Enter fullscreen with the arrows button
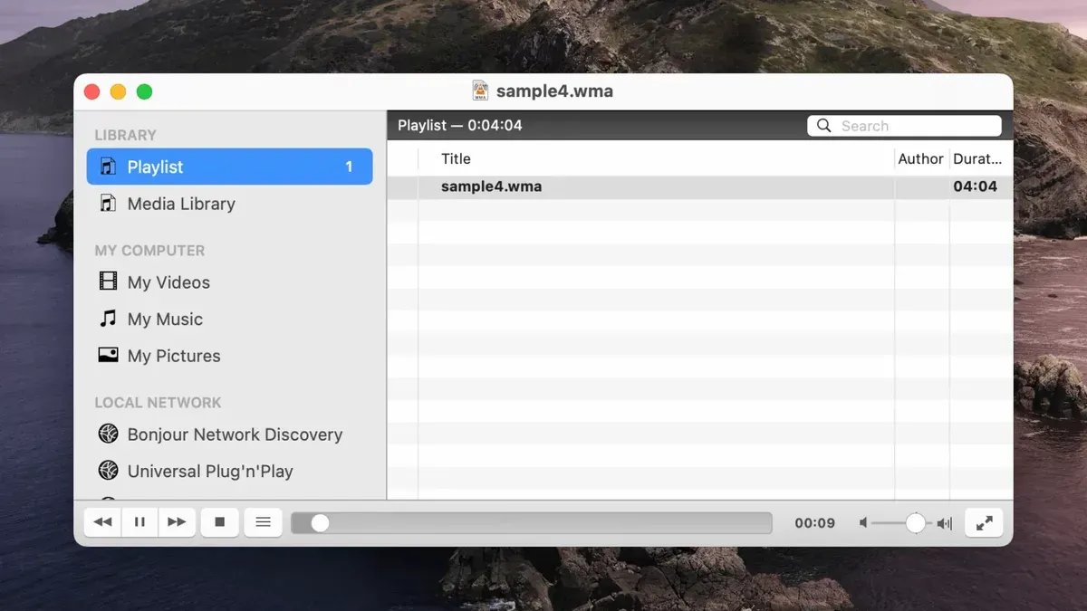The image size is (1087, 611). coord(984,522)
